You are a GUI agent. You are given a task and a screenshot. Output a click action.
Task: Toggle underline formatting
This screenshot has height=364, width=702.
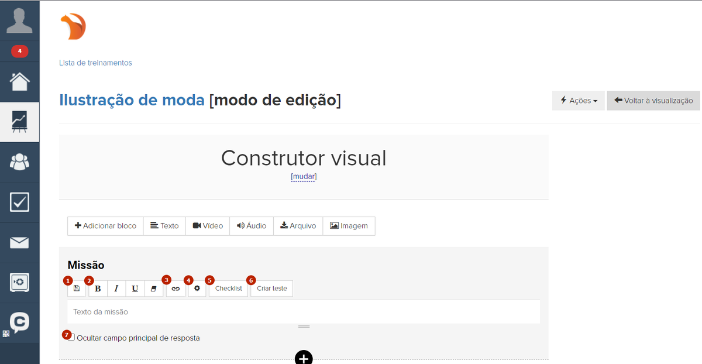[x=135, y=289]
